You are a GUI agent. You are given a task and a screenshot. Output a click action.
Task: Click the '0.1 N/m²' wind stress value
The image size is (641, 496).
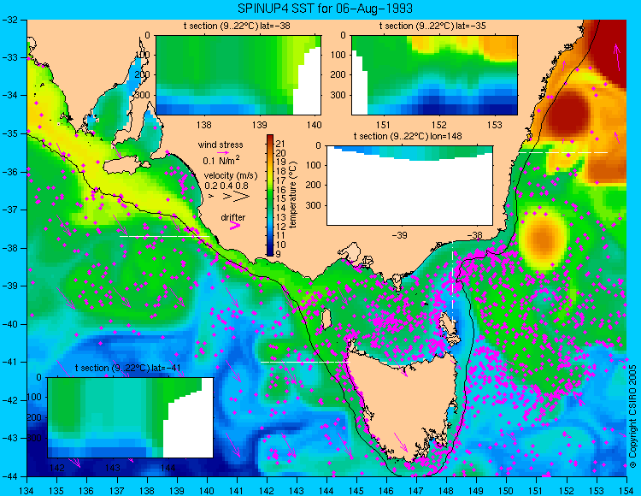click(221, 160)
